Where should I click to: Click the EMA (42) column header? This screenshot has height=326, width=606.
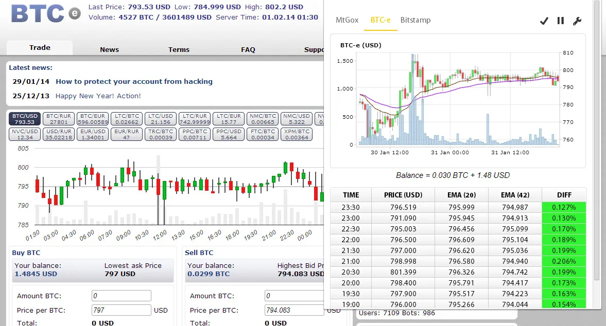[515, 195]
